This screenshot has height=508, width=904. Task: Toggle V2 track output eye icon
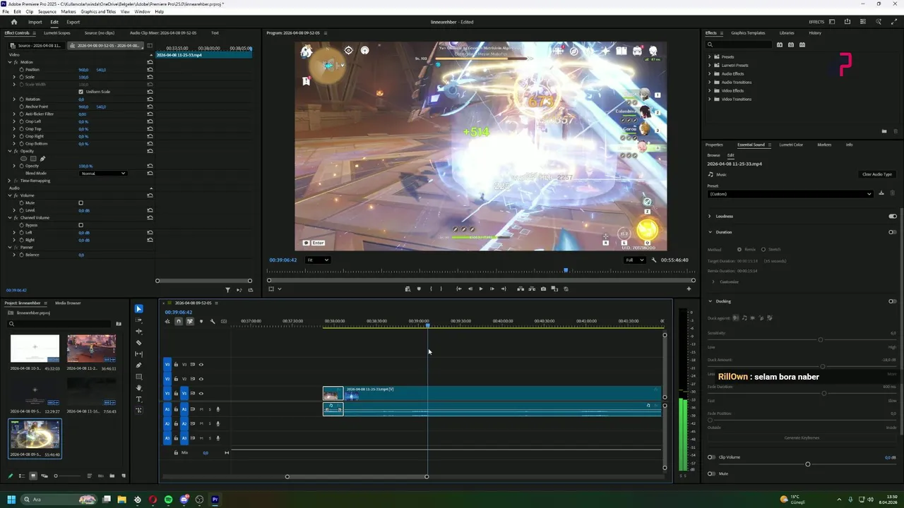click(x=201, y=379)
